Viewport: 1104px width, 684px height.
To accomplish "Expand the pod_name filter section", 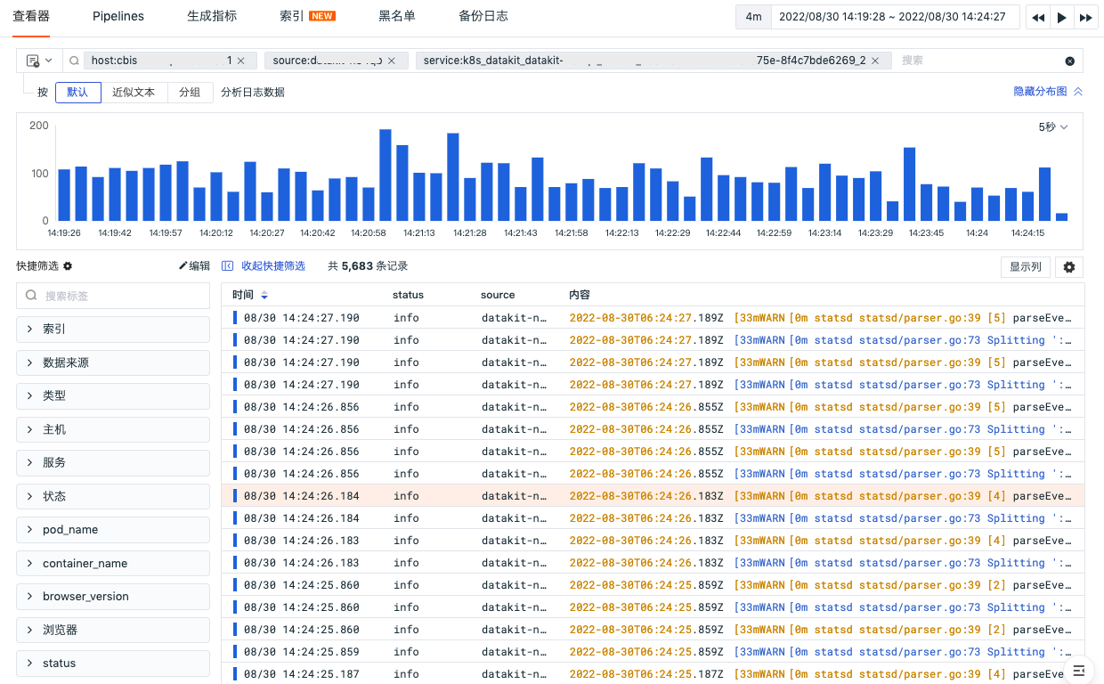I will [x=113, y=530].
